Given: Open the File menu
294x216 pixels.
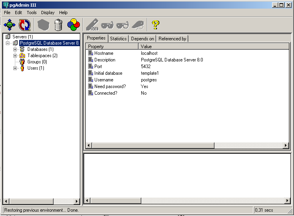Looking at the screenshot, I should click(x=7, y=13).
